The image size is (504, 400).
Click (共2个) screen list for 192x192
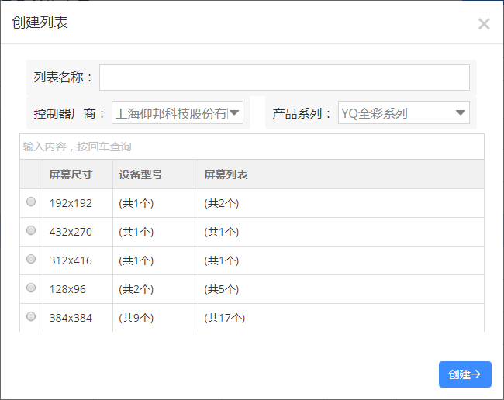point(222,203)
